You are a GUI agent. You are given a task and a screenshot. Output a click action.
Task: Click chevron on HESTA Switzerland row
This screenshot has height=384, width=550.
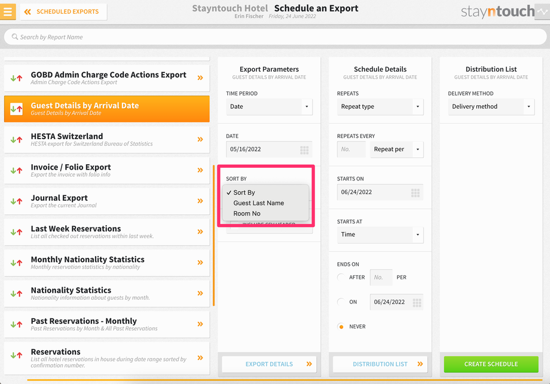200,139
